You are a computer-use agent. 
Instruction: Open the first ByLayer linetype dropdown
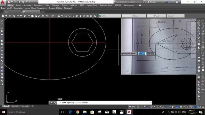coord(134,16)
